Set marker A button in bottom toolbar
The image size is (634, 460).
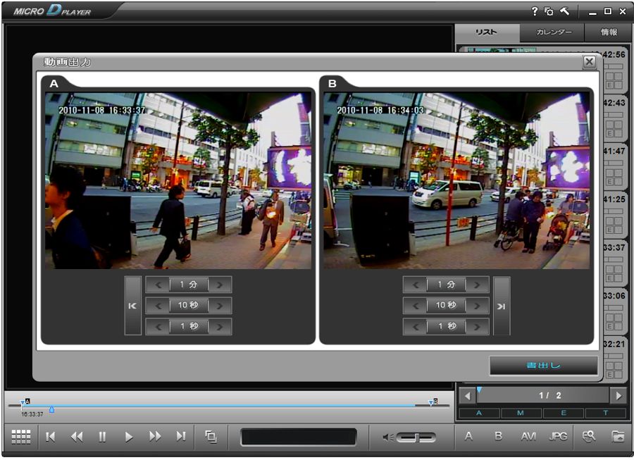click(468, 437)
